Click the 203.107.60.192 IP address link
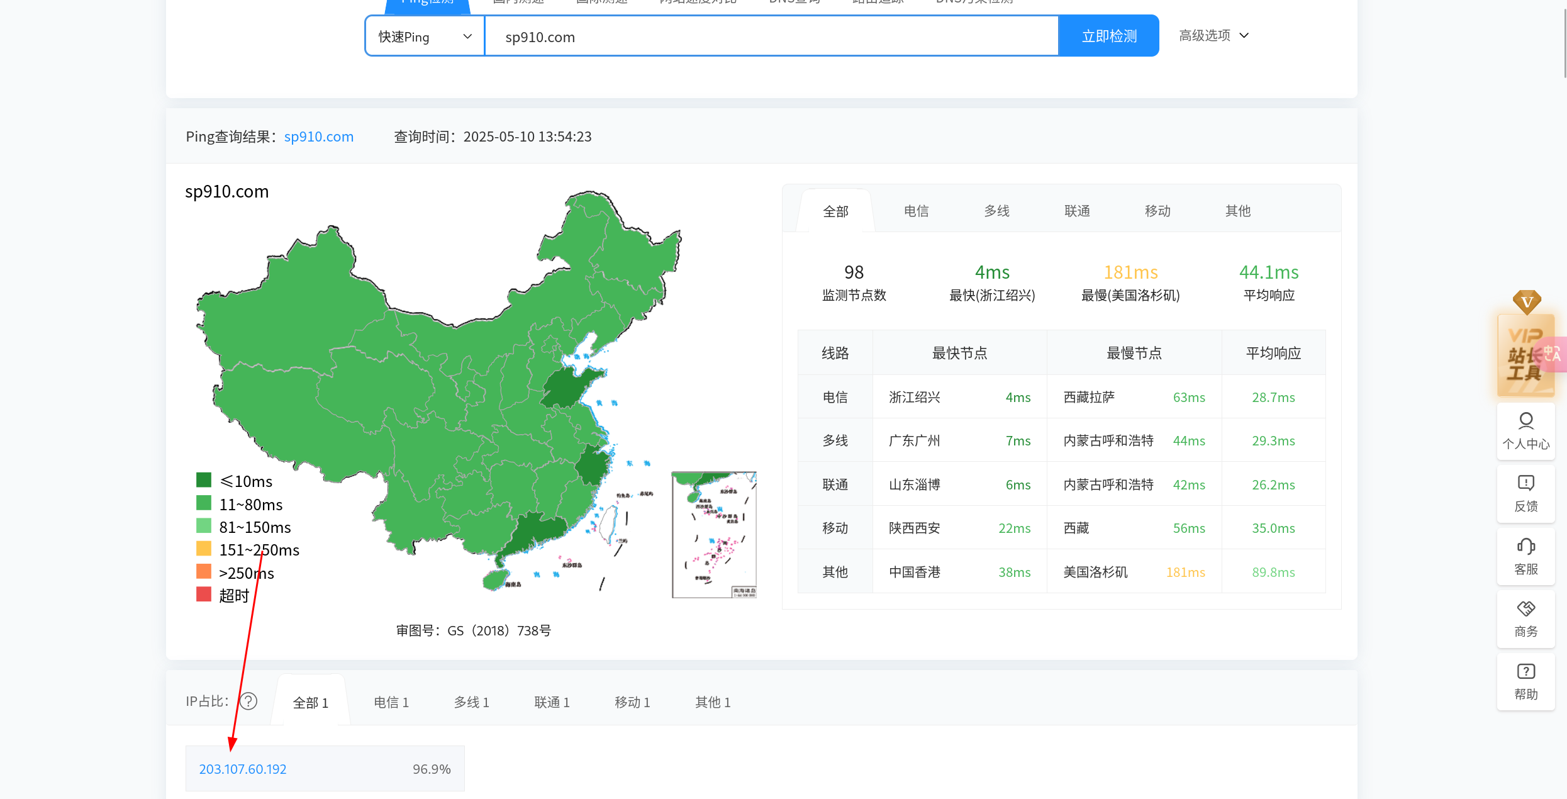Screen dimensions: 1567x799 [242, 769]
